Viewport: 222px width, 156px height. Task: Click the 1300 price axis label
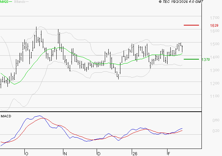pyautogui.click(x=214, y=71)
